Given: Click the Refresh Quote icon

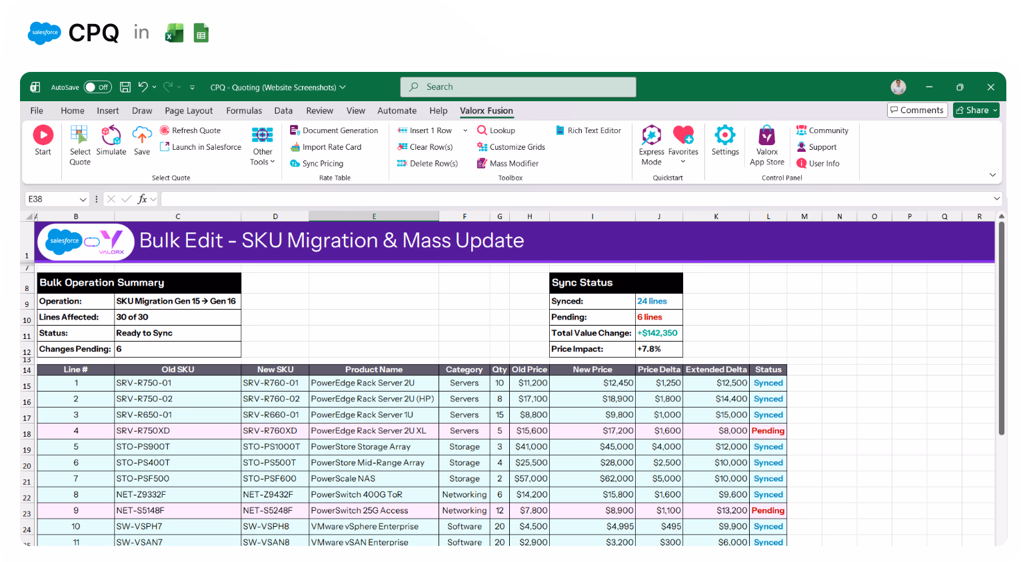Looking at the screenshot, I should (x=165, y=130).
